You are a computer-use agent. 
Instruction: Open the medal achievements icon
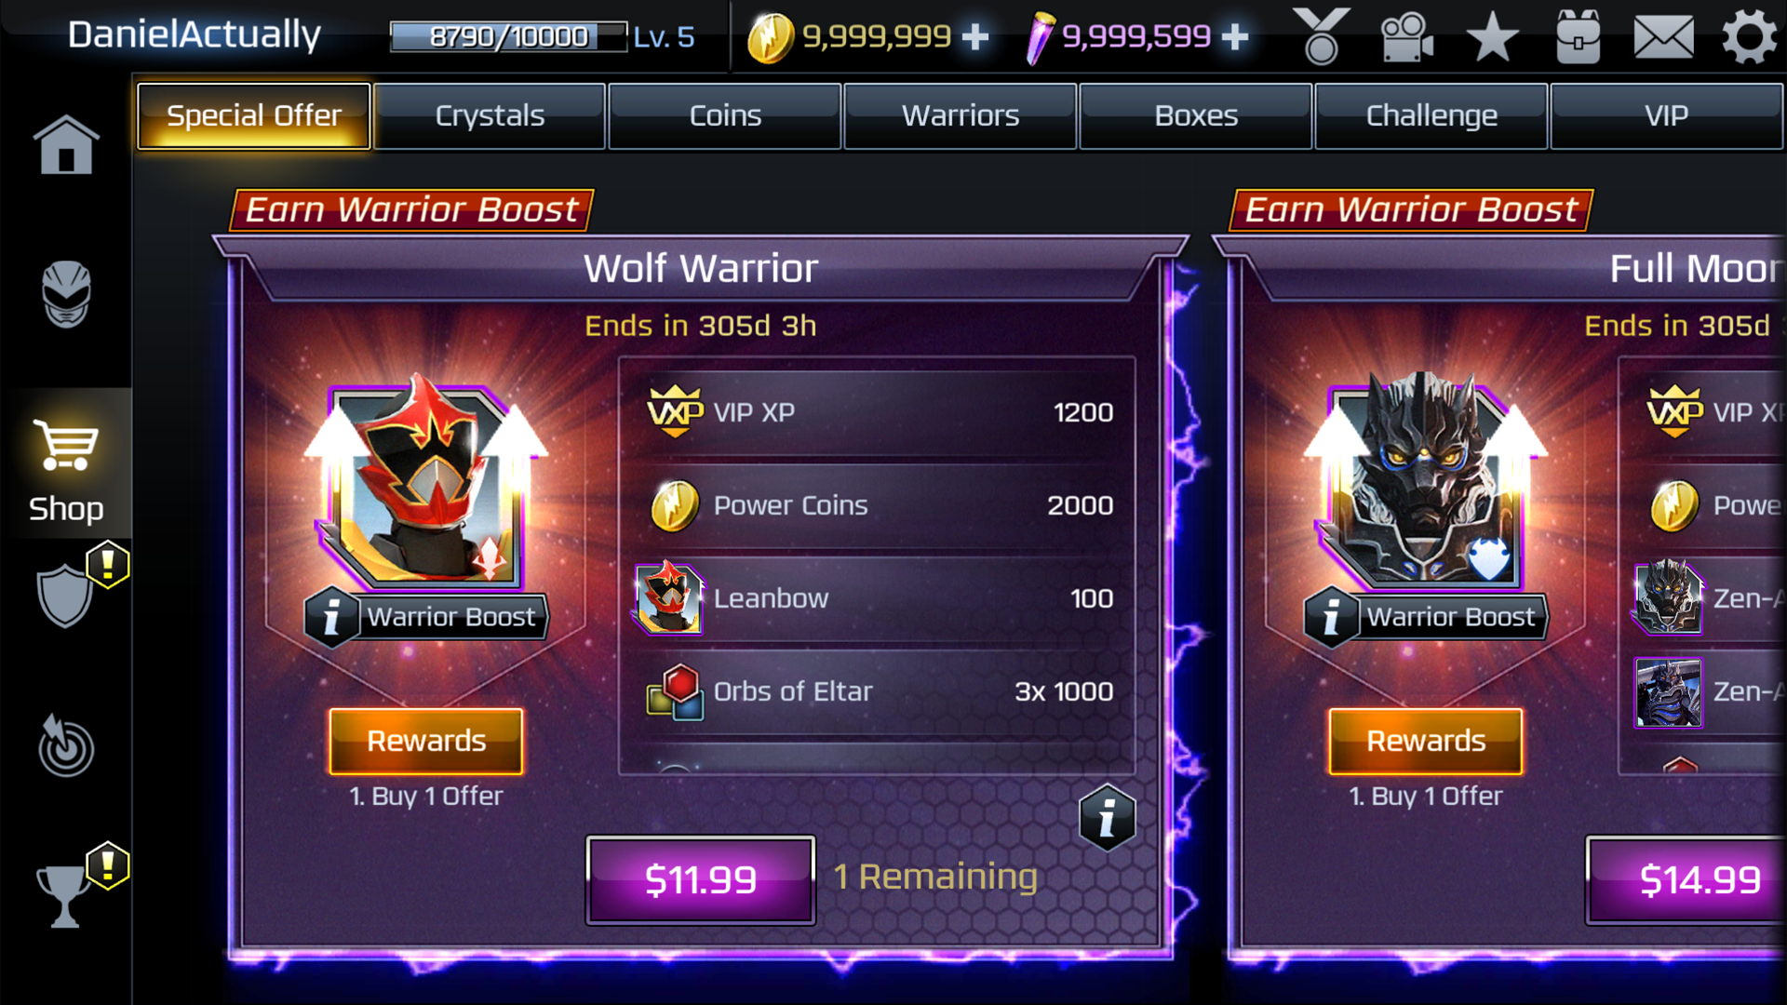1321,37
